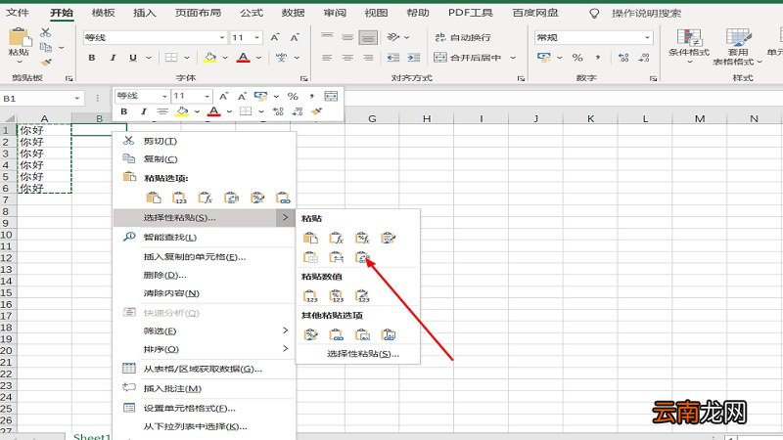Open the 文件 tab

(x=18, y=13)
